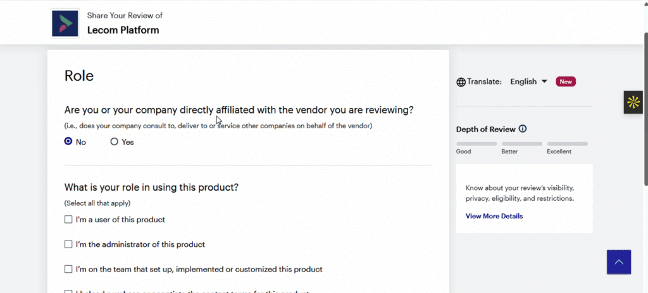Image resolution: width=648 pixels, height=293 pixels.
Task: Select the No affiliation radio button
Action: click(68, 142)
